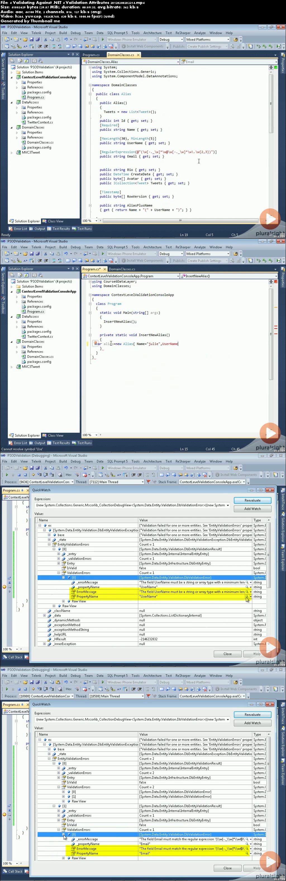This screenshot has width=286, height=881.
Task: Click Restart icon in process 10900 debug toolbar
Action: (25, 689)
